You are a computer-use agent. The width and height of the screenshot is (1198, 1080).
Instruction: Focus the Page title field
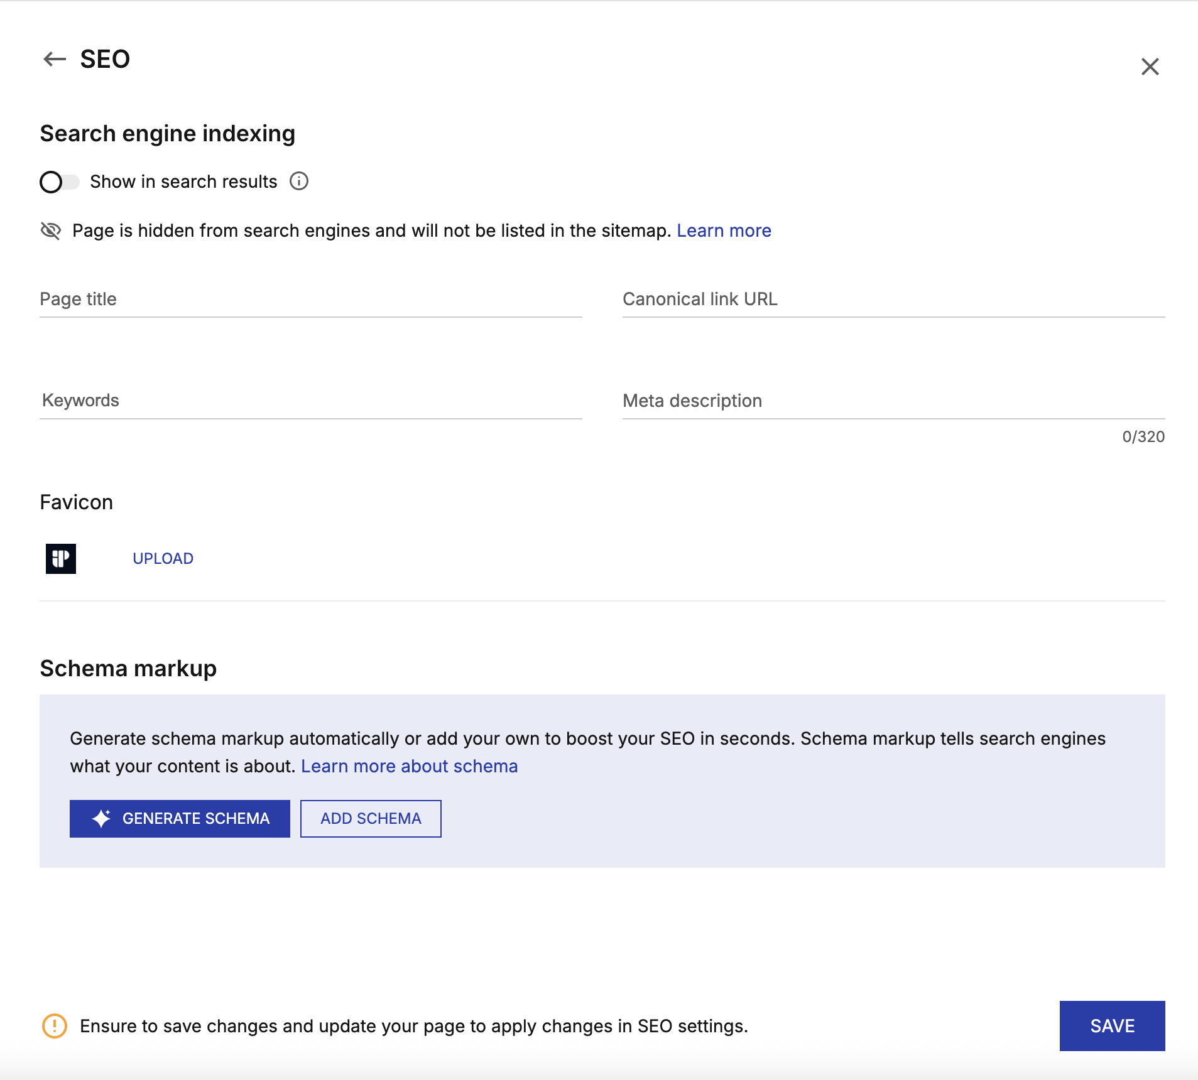tap(311, 300)
